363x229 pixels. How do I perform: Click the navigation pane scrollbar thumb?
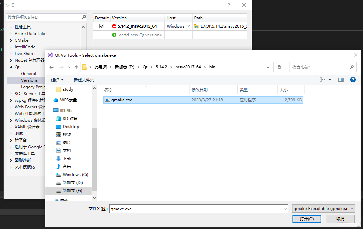coord(94,159)
